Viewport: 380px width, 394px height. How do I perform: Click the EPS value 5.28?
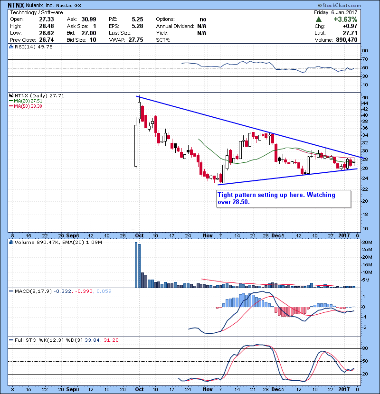[x=138, y=26]
